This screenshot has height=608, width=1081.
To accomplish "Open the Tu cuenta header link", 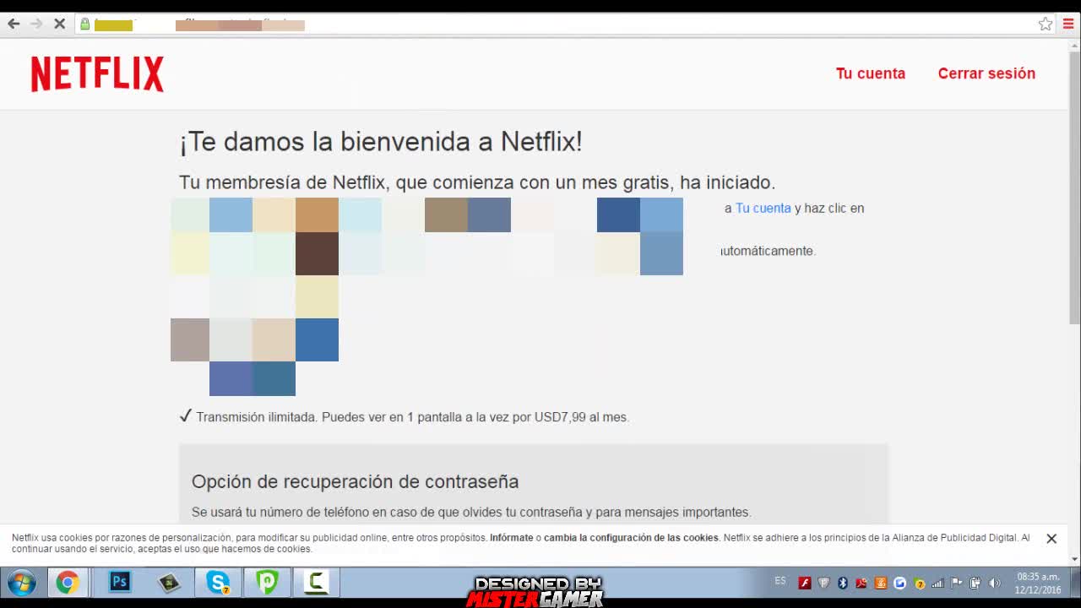I will [x=871, y=73].
